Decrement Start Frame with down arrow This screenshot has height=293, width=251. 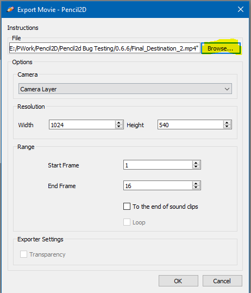click(196, 167)
